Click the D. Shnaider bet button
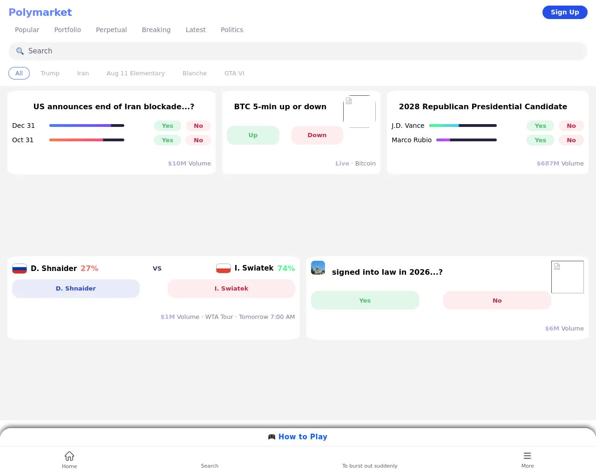 coord(76,289)
